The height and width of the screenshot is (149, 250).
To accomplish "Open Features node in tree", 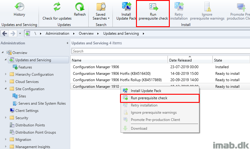I will pyautogui.click(x=25, y=67).
